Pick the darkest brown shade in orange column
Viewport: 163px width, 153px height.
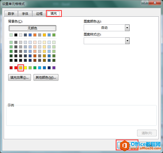[35, 60]
